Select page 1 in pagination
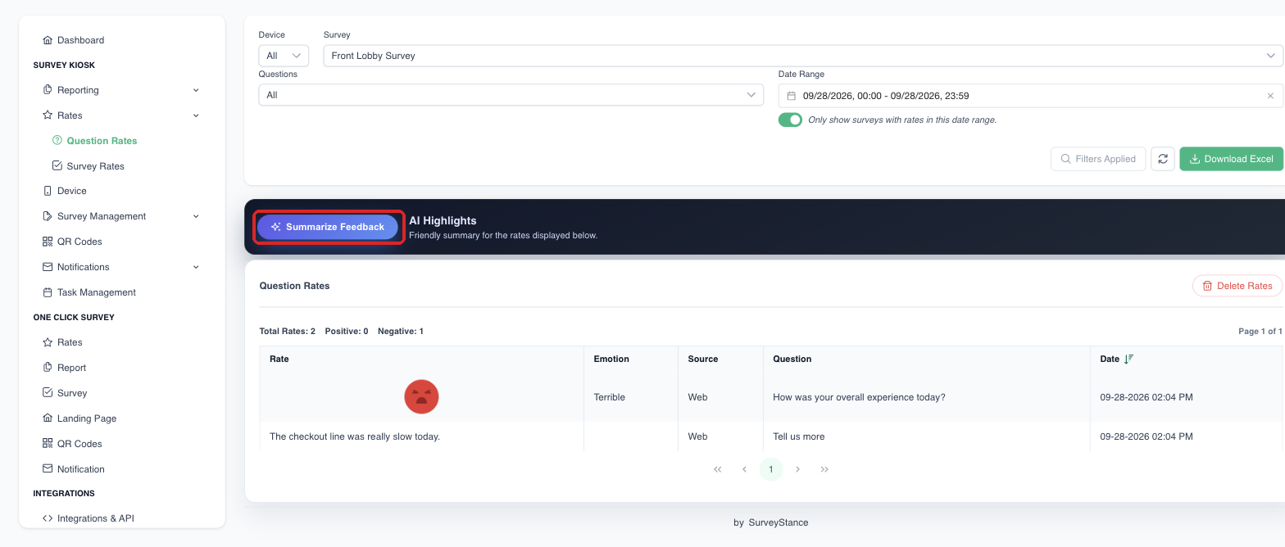The image size is (1285, 547). [x=771, y=469]
